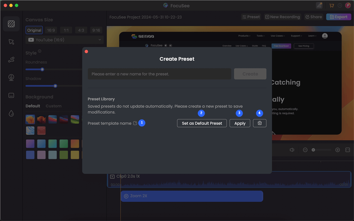Click the Export button

tap(339, 17)
